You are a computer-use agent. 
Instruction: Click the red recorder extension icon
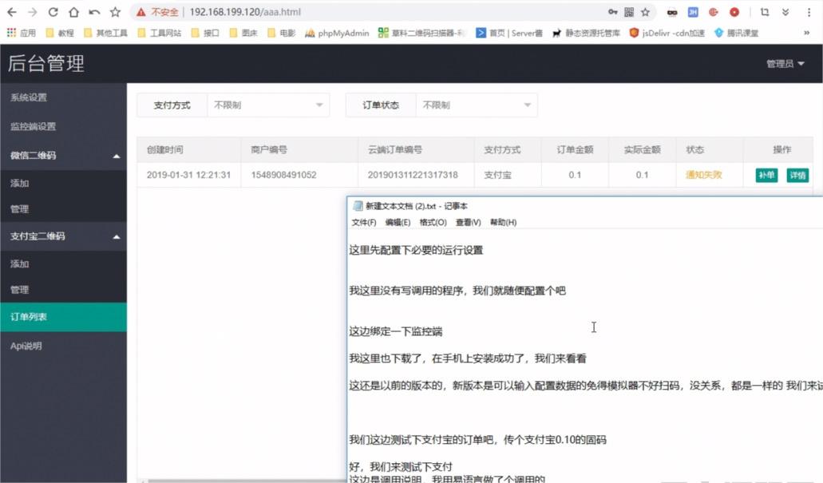pyautogui.click(x=736, y=12)
